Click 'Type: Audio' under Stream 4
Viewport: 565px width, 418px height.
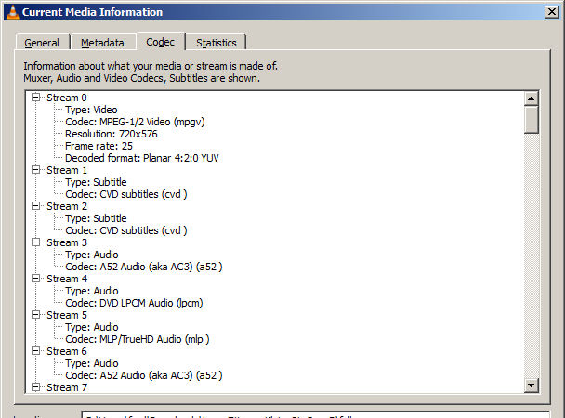[x=91, y=291]
